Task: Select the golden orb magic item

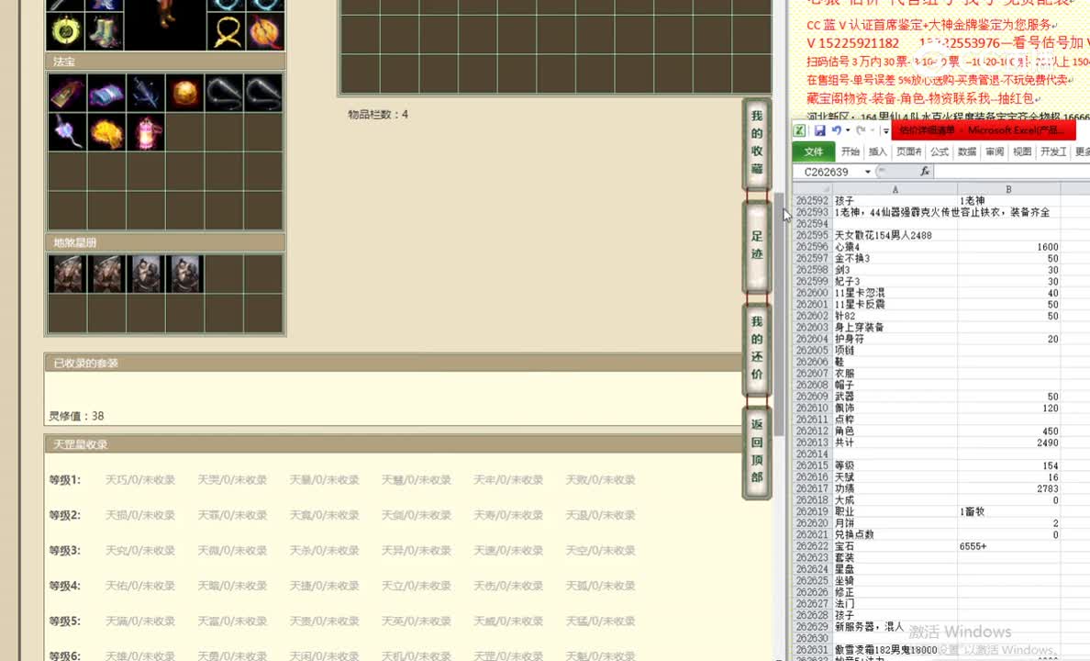Action: (x=185, y=93)
